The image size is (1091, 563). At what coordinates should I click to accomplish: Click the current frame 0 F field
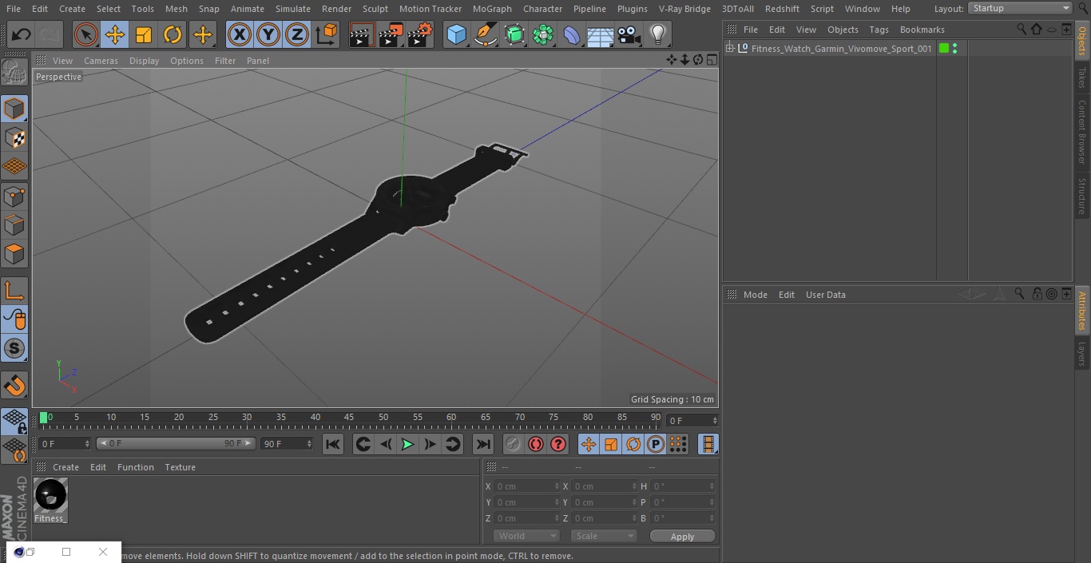point(692,420)
